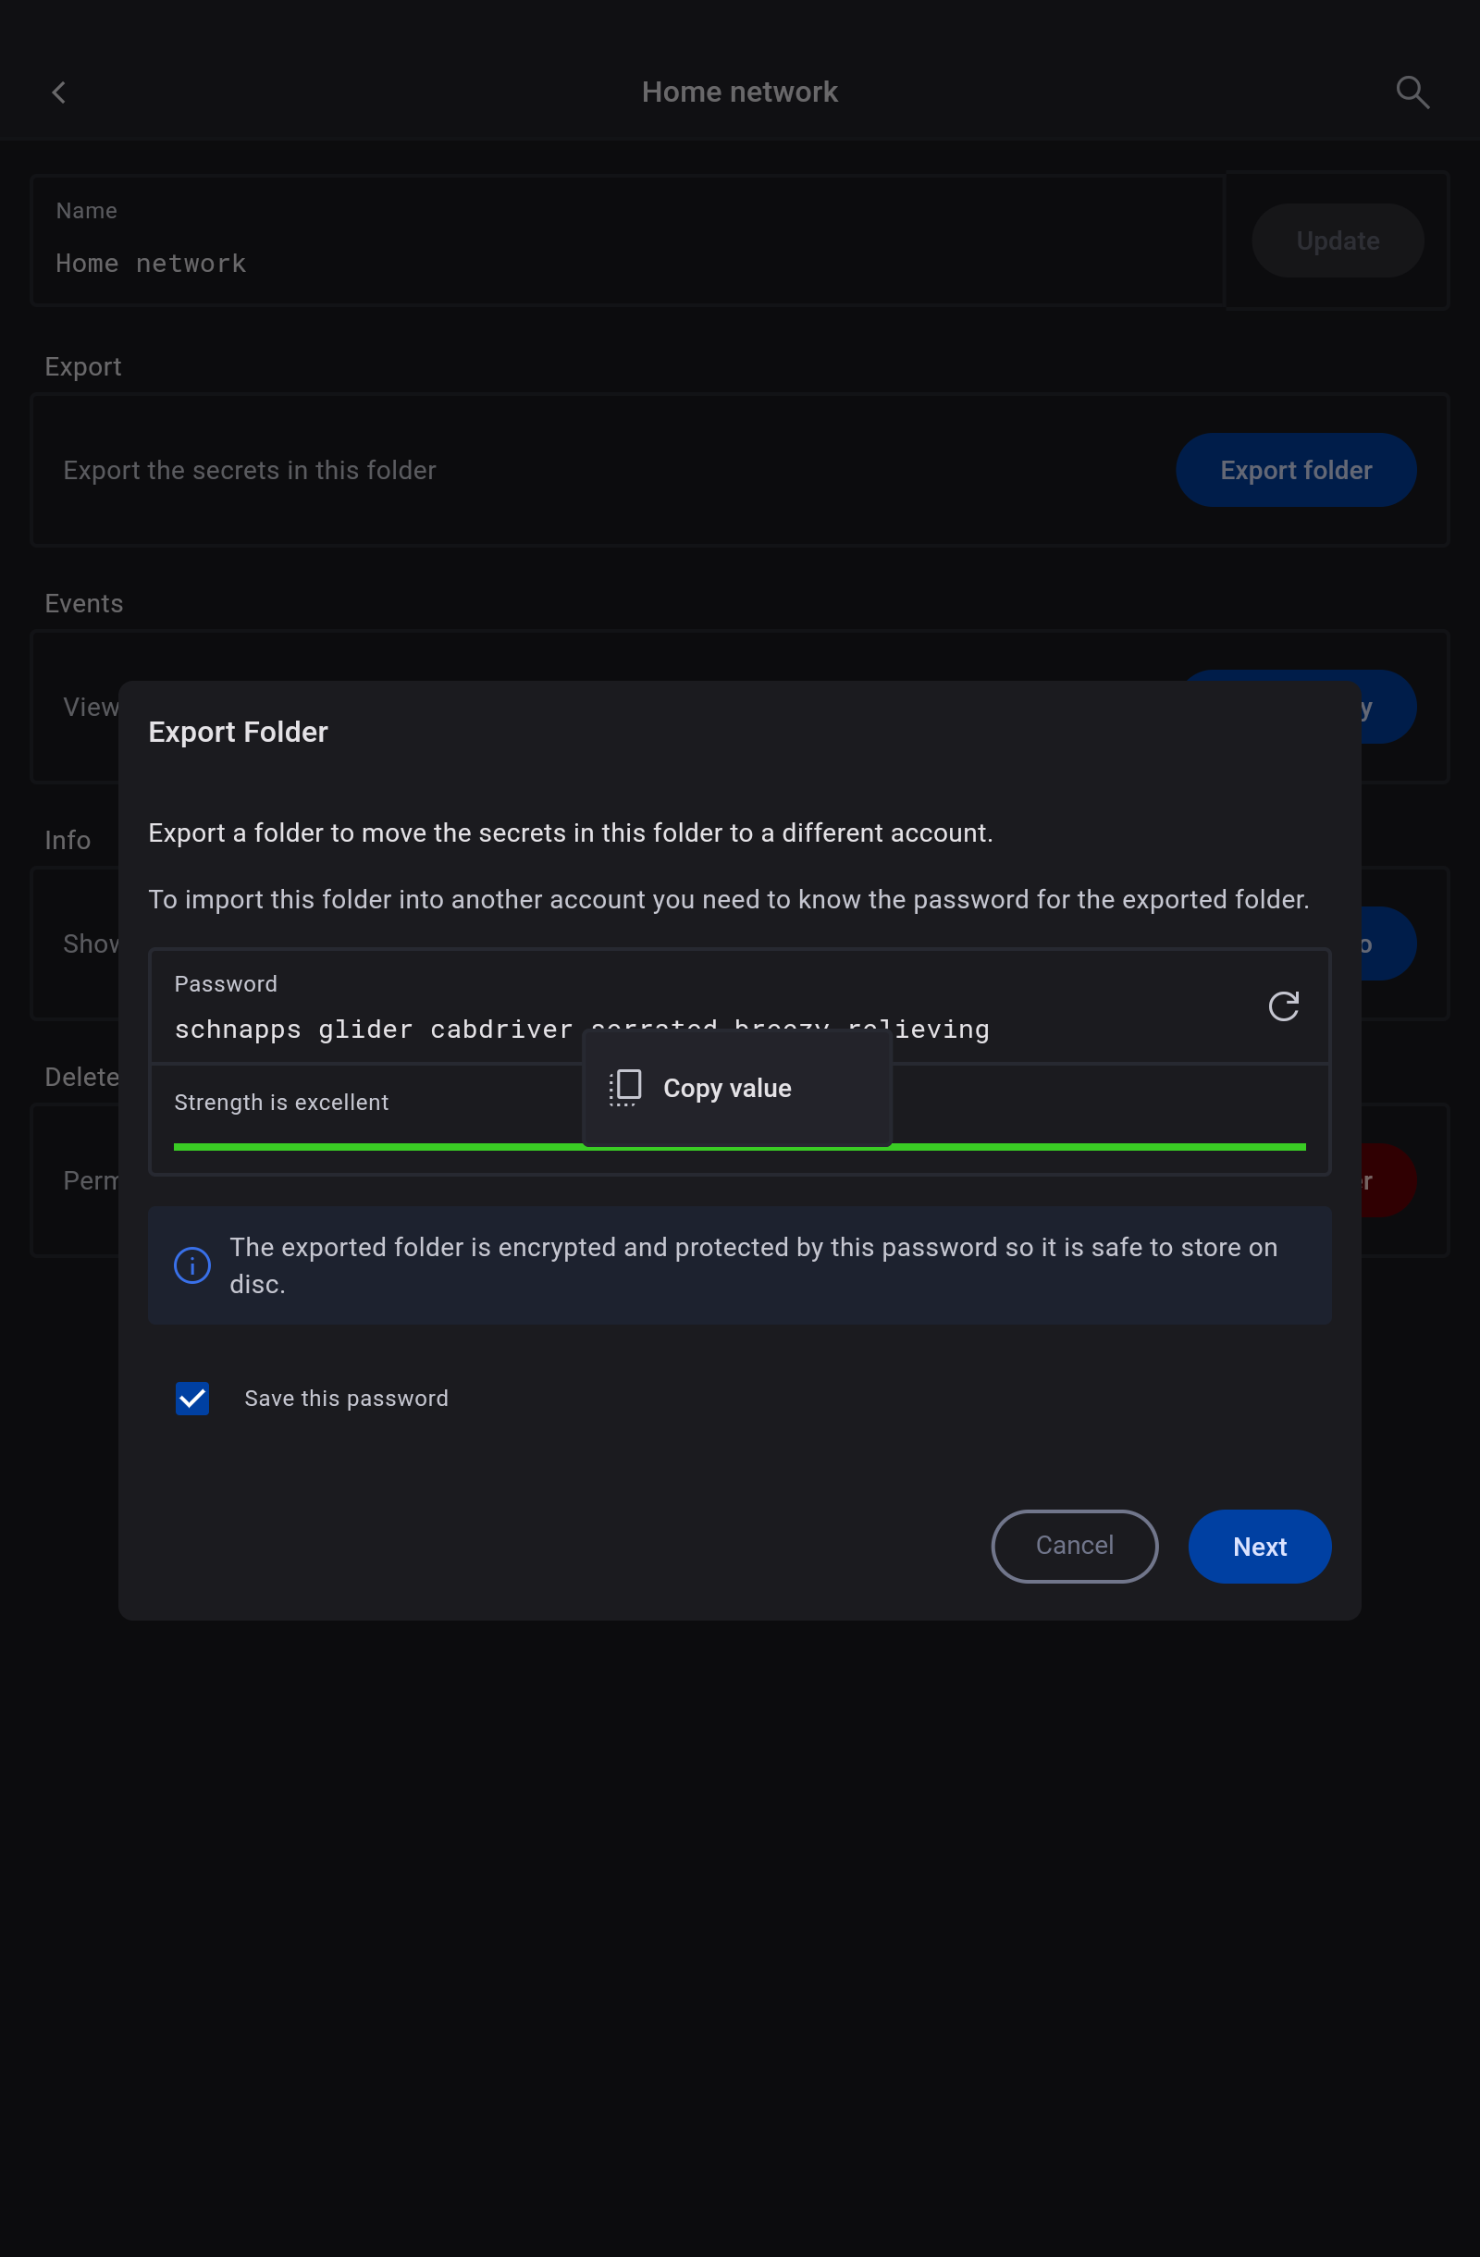
Task: Click the Save this password label
Action: 346,1399
